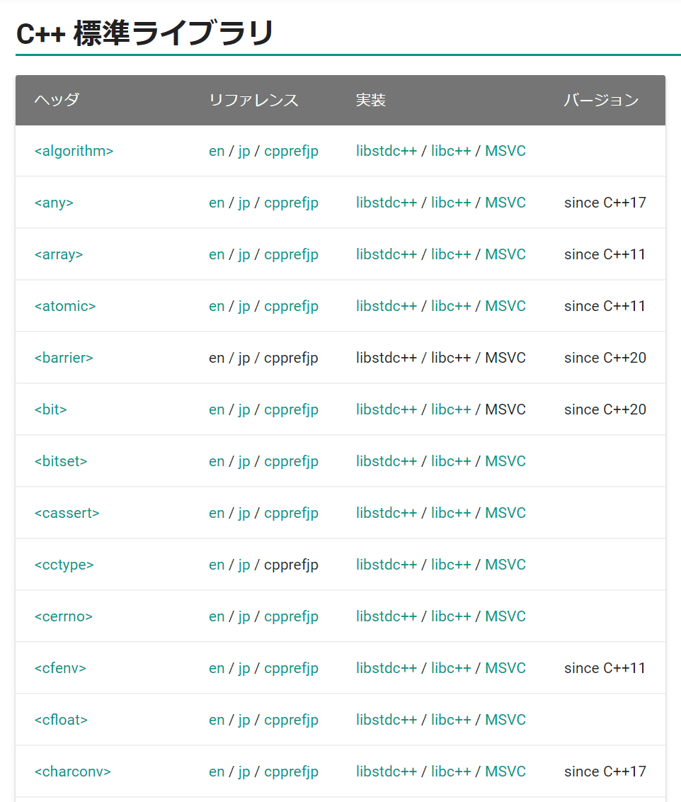Viewport: 681px width, 802px height.
Task: Click 'en' reference in the <charconv> row
Action: (x=217, y=772)
